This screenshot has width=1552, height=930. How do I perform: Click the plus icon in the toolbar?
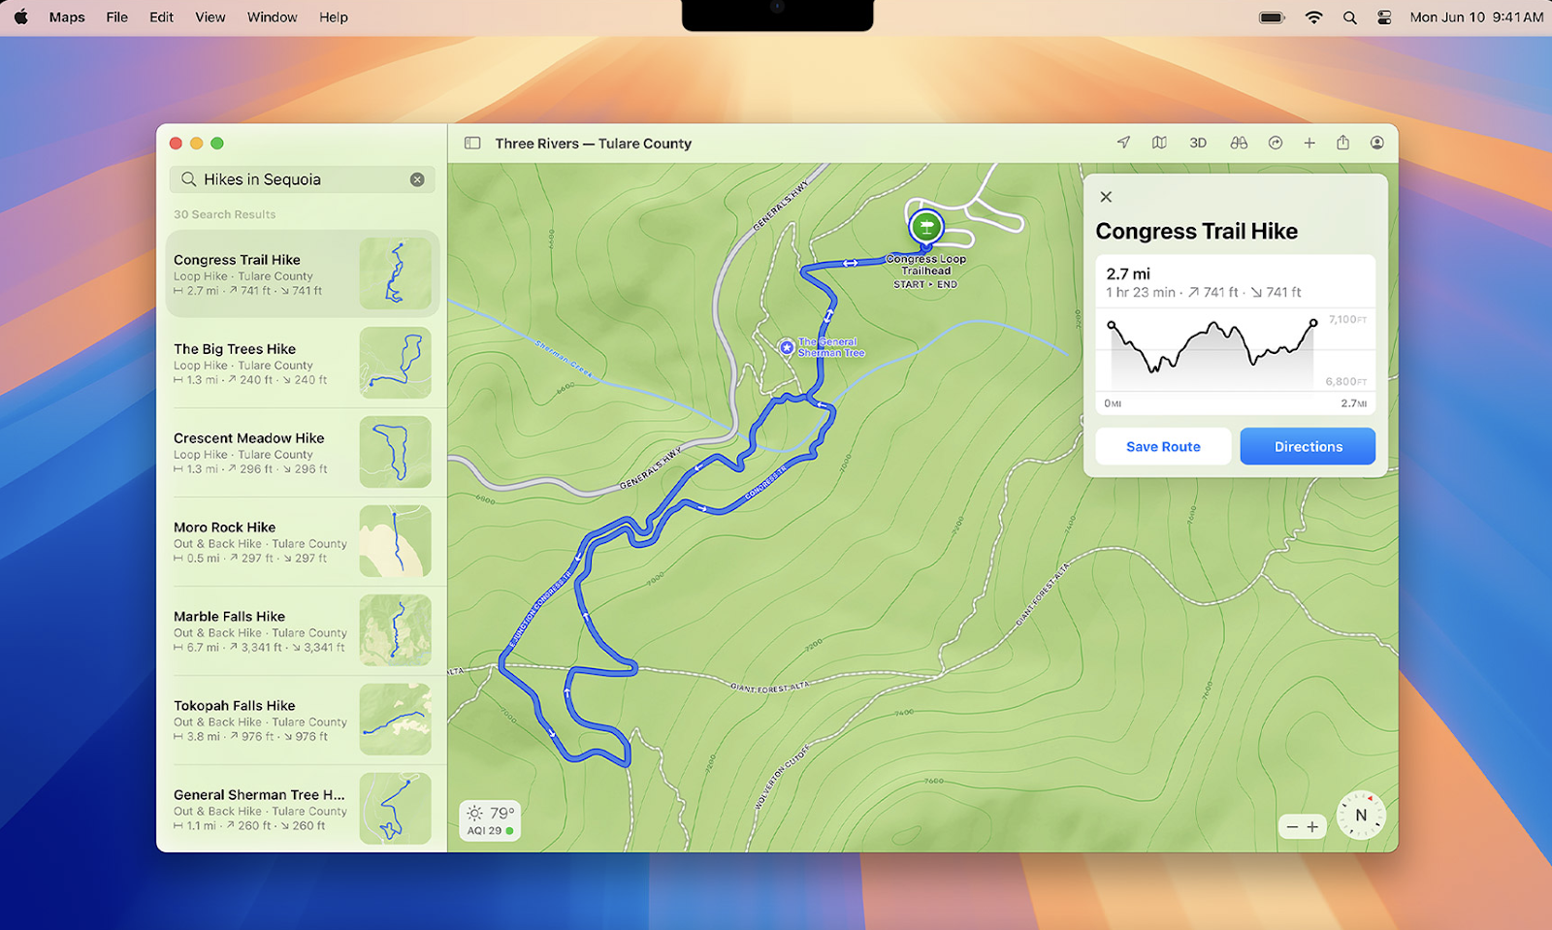pyautogui.click(x=1309, y=143)
